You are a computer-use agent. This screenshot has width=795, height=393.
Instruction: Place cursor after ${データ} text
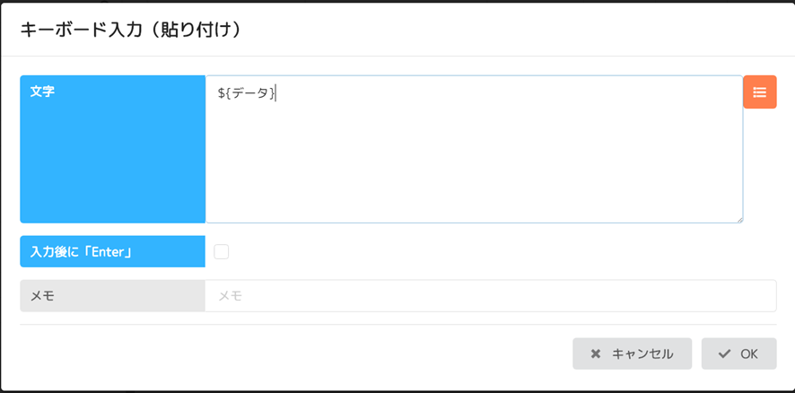[x=276, y=93]
